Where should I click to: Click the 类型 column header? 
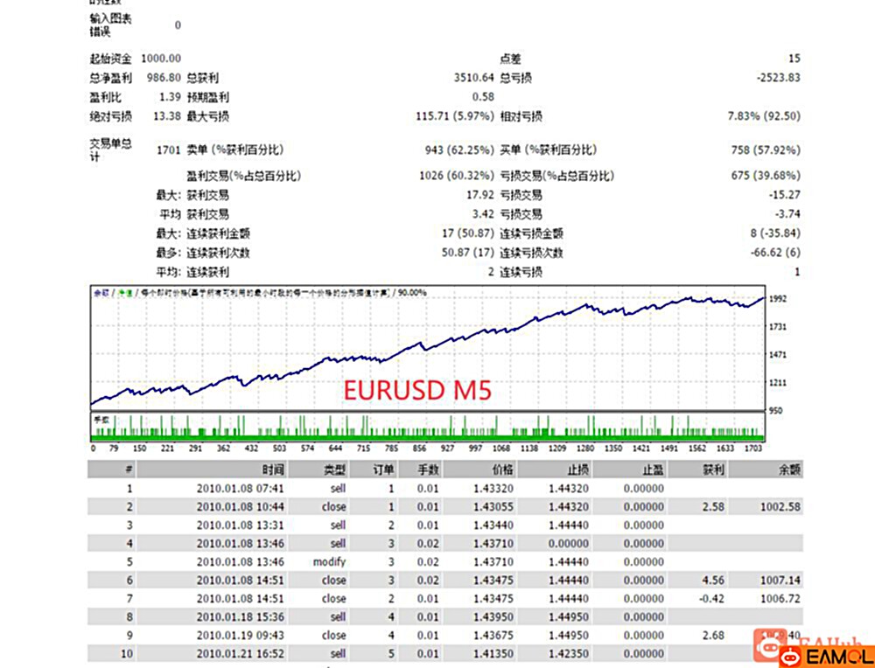tap(335, 470)
